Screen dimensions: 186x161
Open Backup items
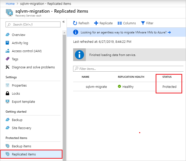22,146
